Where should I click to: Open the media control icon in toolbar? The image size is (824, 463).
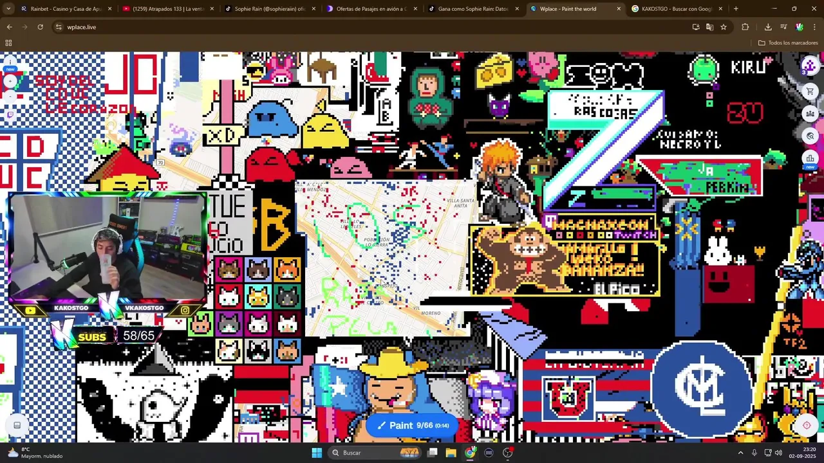[783, 27]
